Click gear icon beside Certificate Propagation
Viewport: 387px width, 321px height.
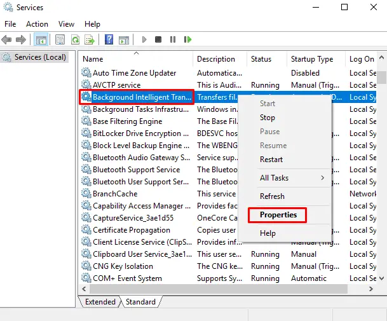pyautogui.click(x=86, y=229)
